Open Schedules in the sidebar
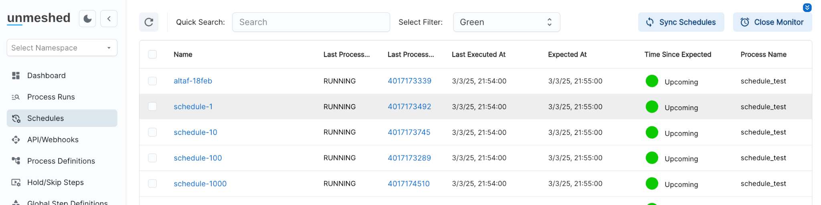Image resolution: width=821 pixels, height=205 pixels. [46, 119]
